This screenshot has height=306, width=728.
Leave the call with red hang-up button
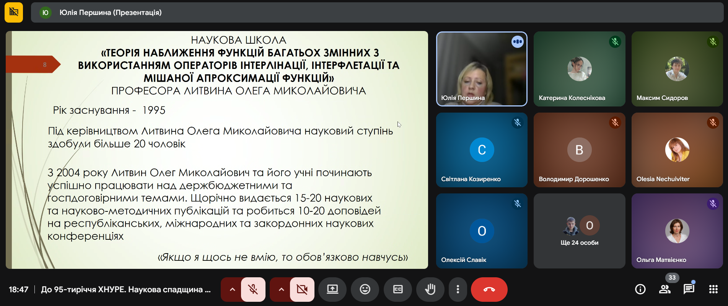[489, 289]
